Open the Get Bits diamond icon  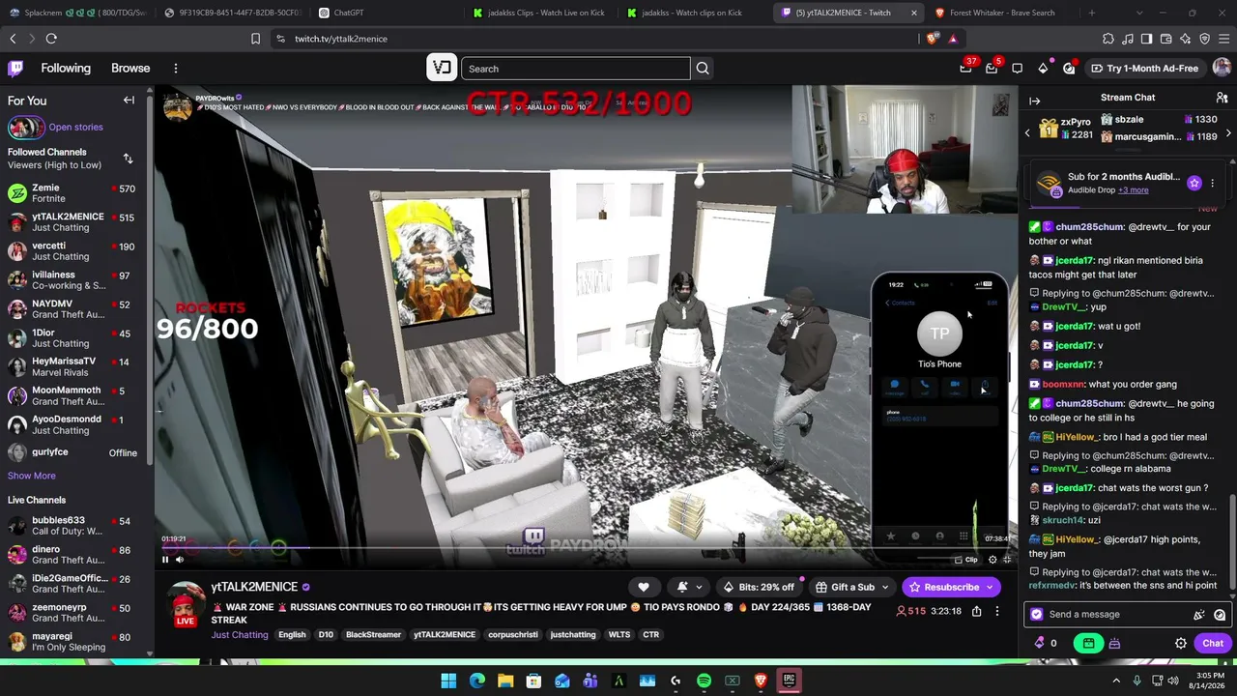pos(1043,69)
